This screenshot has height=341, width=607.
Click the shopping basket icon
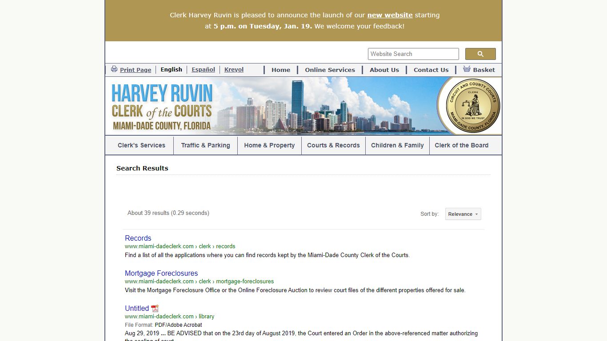[467, 69]
